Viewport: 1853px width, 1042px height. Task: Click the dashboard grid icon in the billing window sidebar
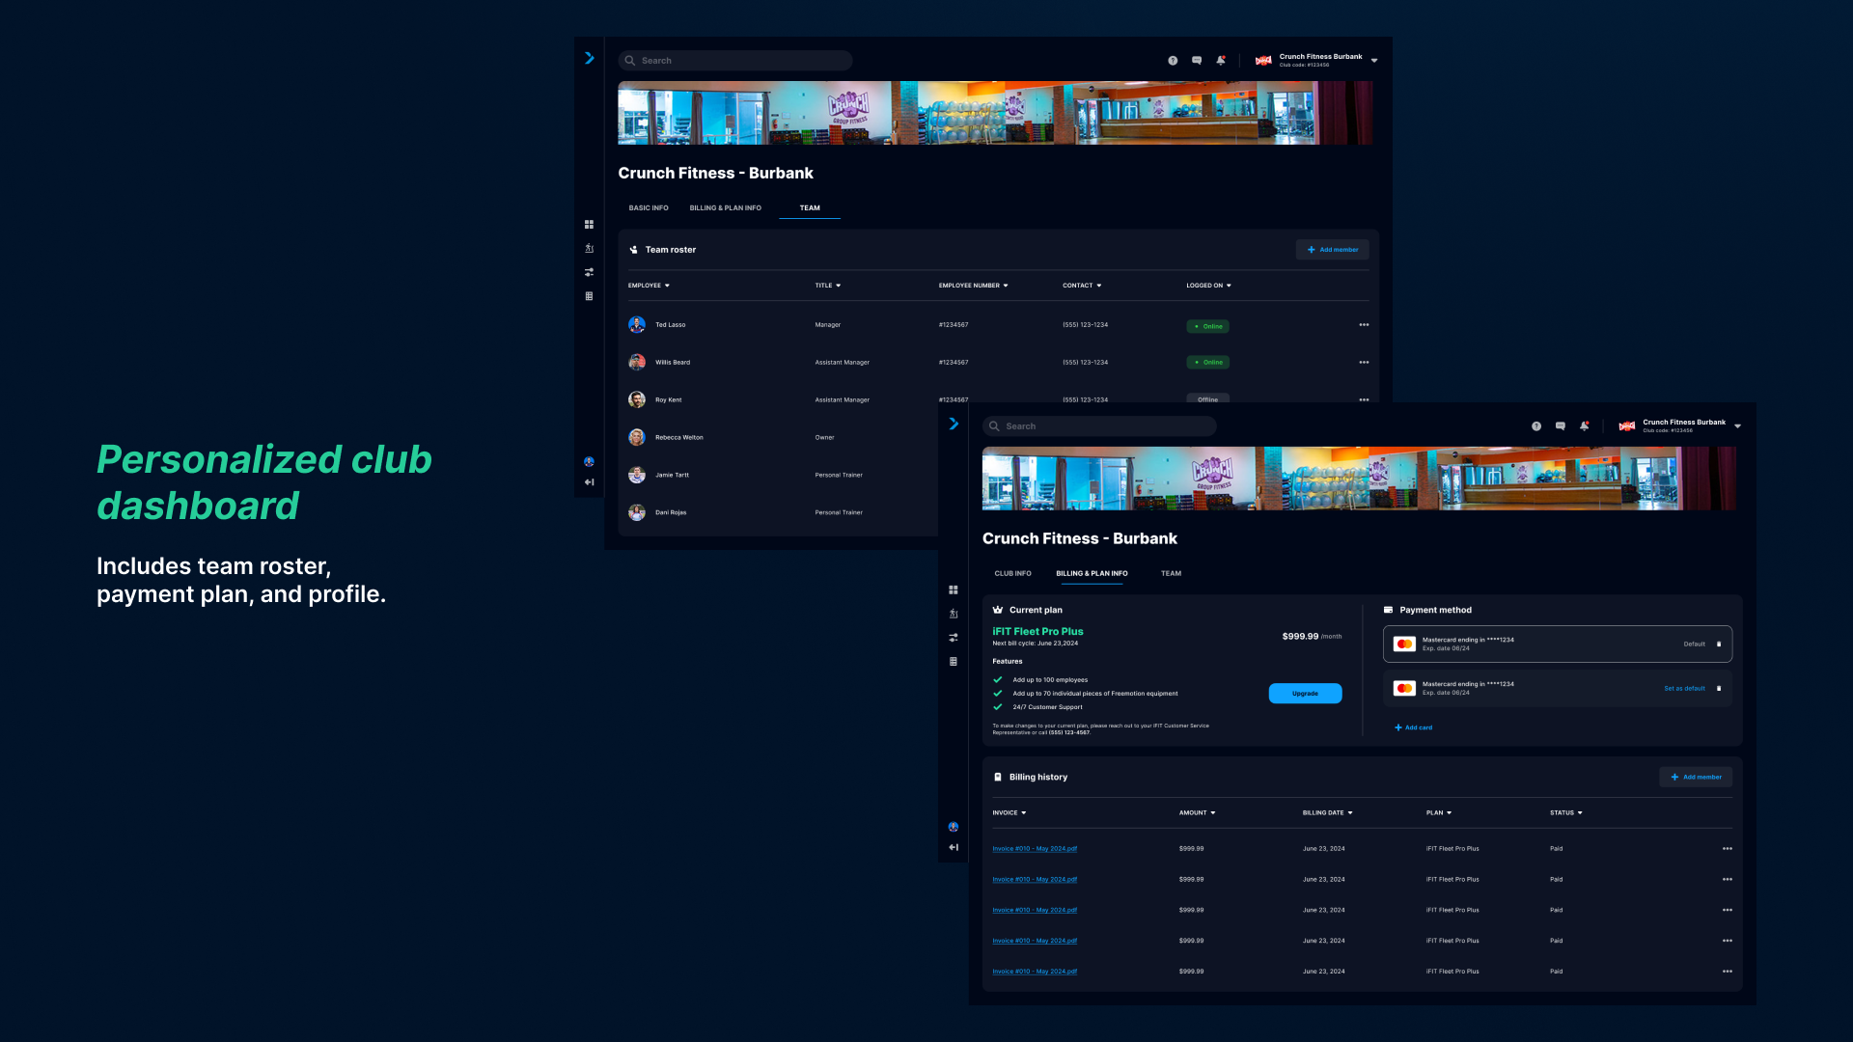point(954,590)
